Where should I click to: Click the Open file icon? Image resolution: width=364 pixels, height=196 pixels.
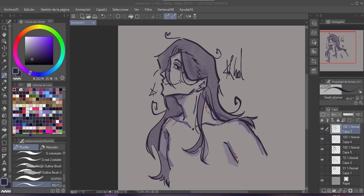(89, 16)
